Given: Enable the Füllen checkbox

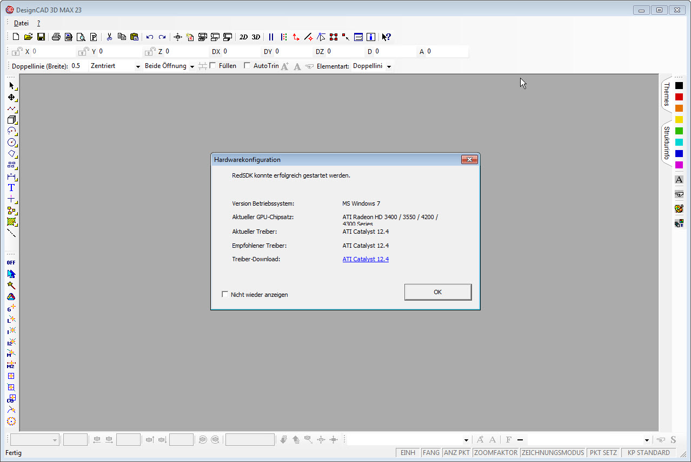Looking at the screenshot, I should pos(213,65).
